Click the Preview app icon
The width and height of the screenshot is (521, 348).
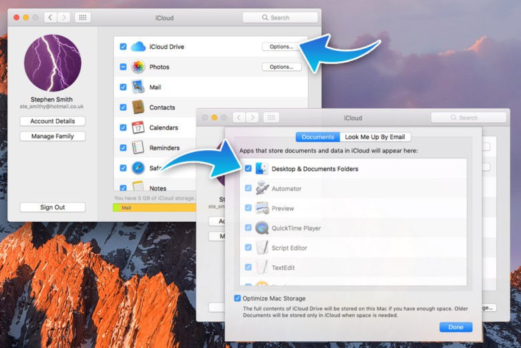click(262, 208)
